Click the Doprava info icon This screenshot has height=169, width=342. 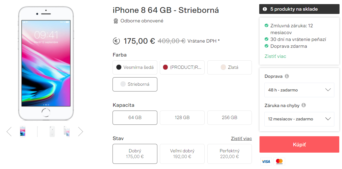coord(287,76)
